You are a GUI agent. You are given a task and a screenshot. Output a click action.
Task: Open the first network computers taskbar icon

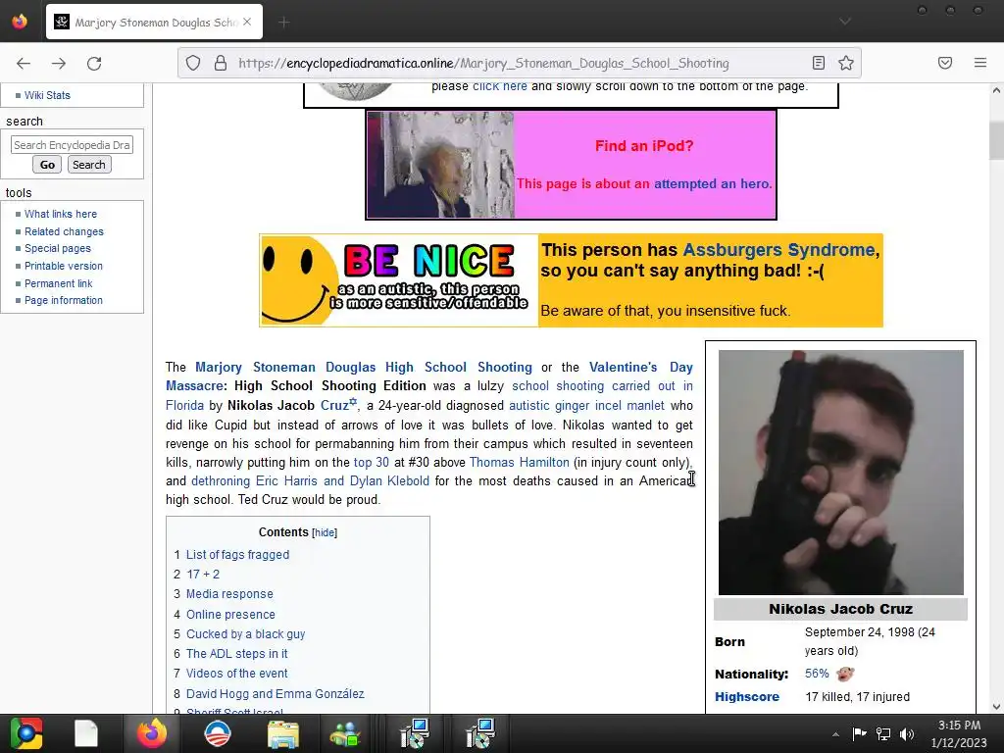click(x=415, y=733)
